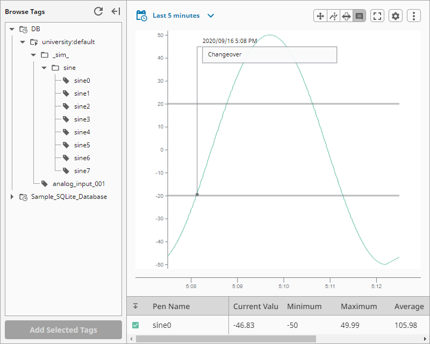Open the time range calendar picker

(141, 16)
